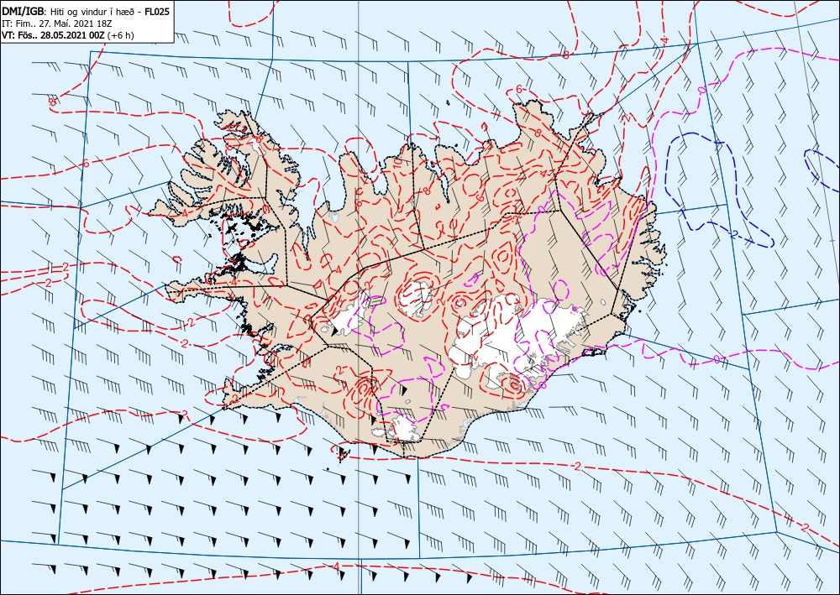Select the 'Hiti og vindur í hæð' title text
This screenshot has height=595, width=840.
pos(92,12)
